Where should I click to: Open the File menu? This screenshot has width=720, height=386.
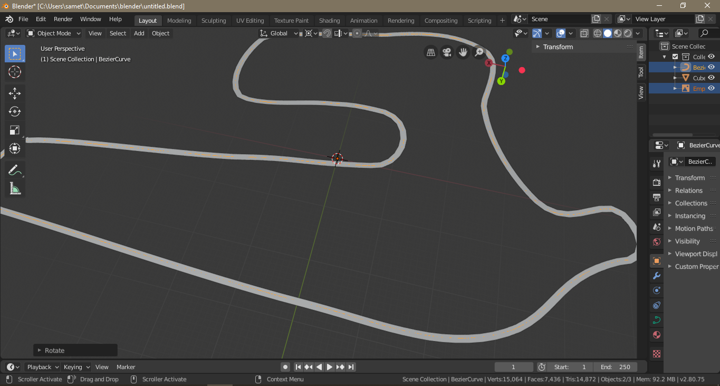tap(23, 19)
